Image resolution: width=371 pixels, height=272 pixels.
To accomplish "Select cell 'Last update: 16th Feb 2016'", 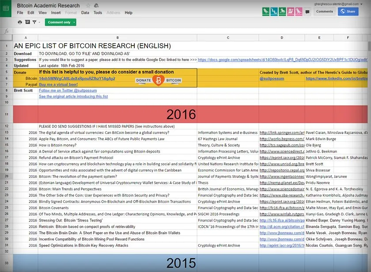I will pos(117,65).
